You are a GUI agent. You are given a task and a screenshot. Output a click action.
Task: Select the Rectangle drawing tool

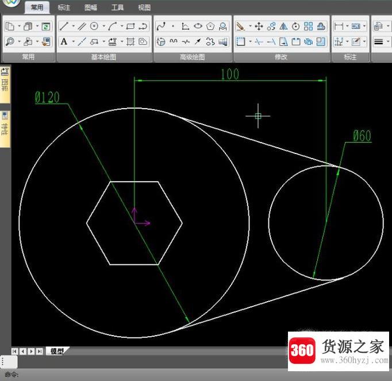coord(130,26)
